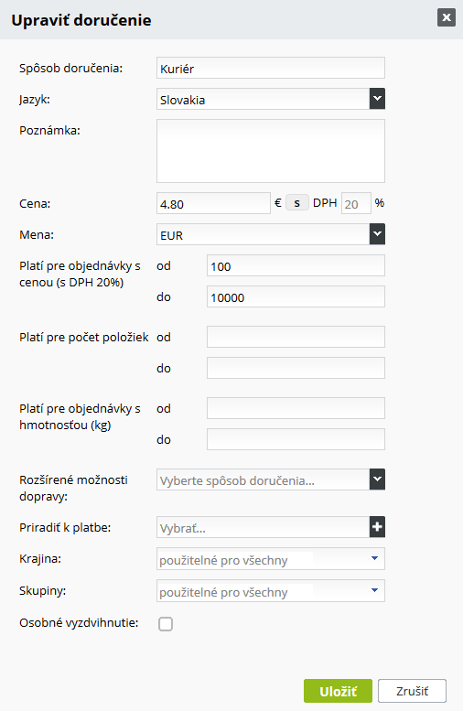
Task: Expand the Rozšírené možnosti dopravy dropdown
Action: pos(377,479)
